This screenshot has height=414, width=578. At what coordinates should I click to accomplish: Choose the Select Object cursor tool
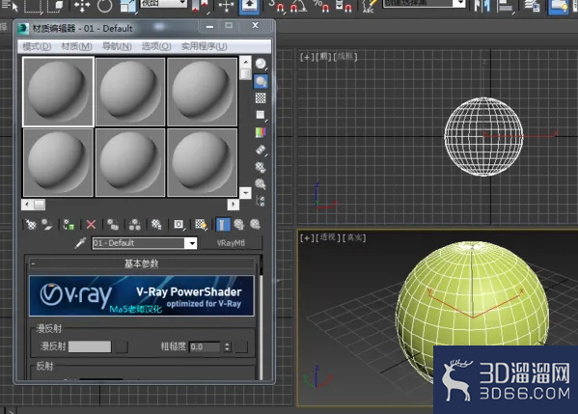(x=11, y=5)
